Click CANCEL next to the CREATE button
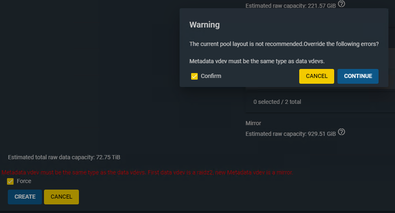This screenshot has width=395, height=213. [61, 197]
